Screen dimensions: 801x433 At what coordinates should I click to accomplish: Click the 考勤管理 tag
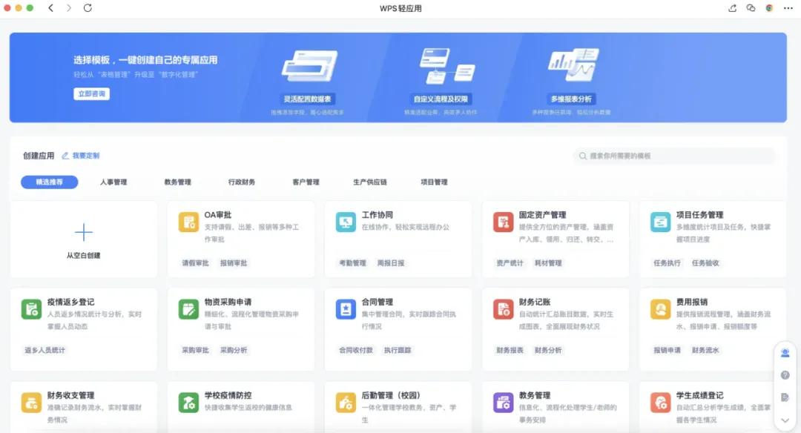[352, 263]
